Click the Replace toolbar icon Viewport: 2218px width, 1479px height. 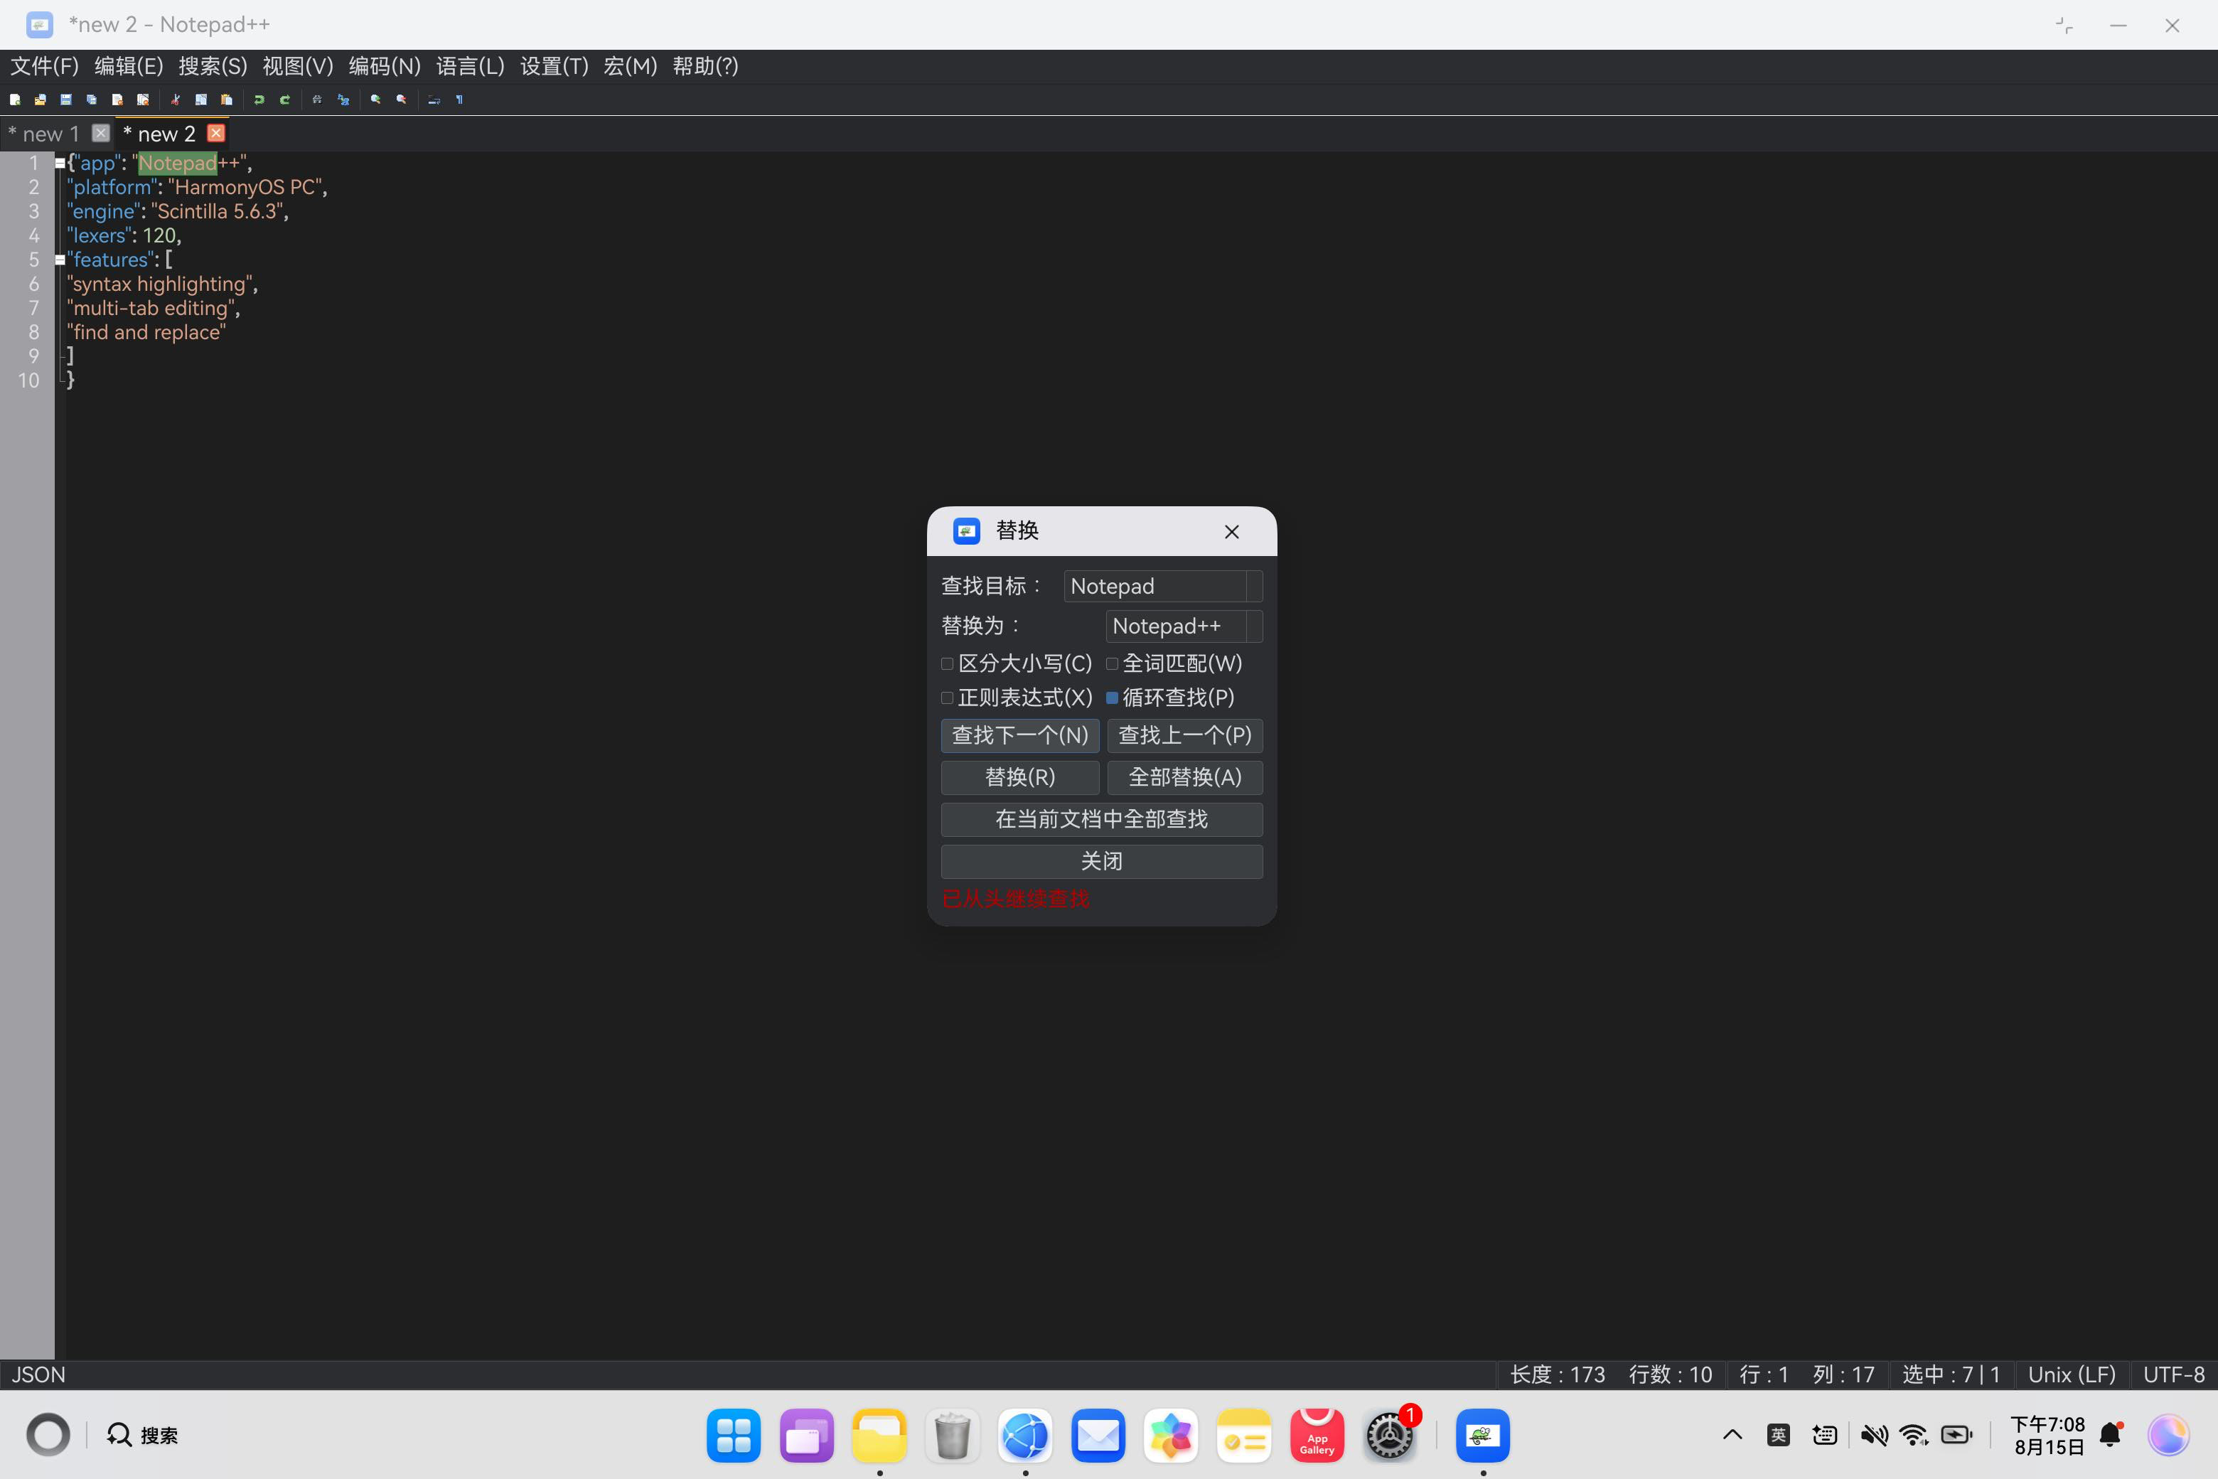point(343,99)
